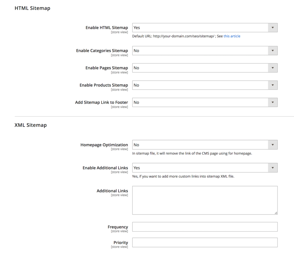Screen dimensions: 294x253
Task: Open the Enable Additional Links dropdown
Action: pyautogui.click(x=205, y=168)
